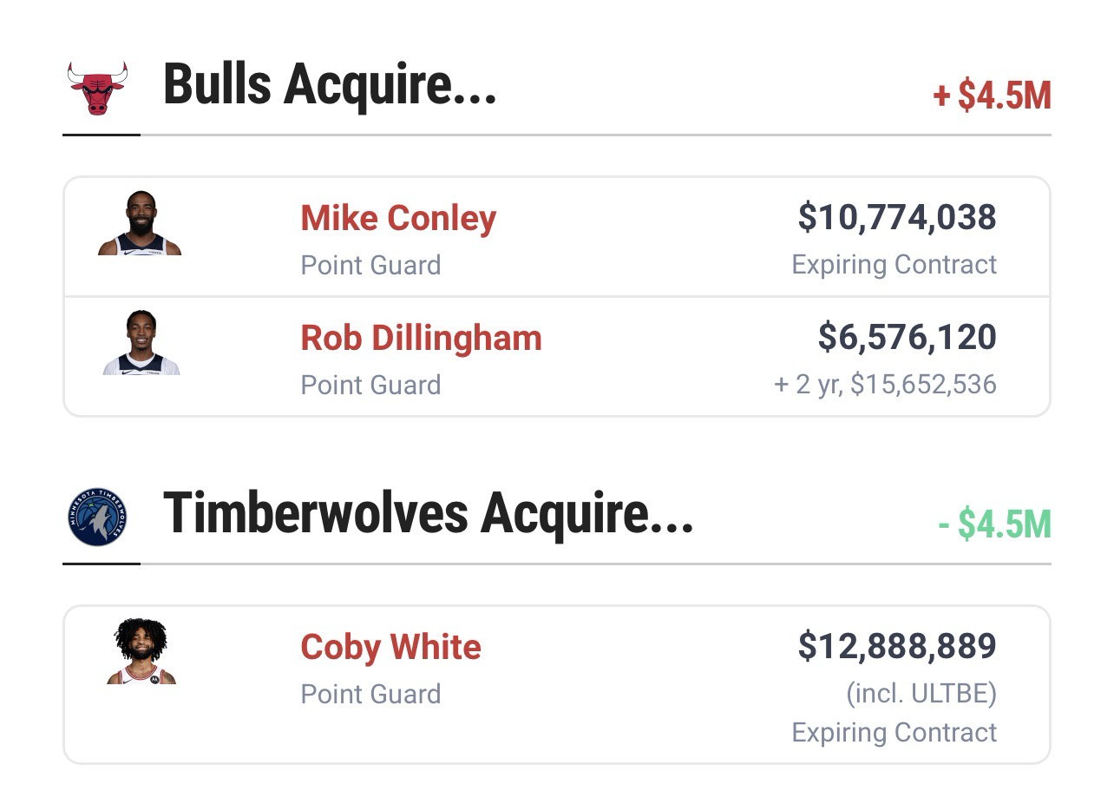Open the Mike Conley player link
The height and width of the screenshot is (811, 1114).
[x=398, y=218]
